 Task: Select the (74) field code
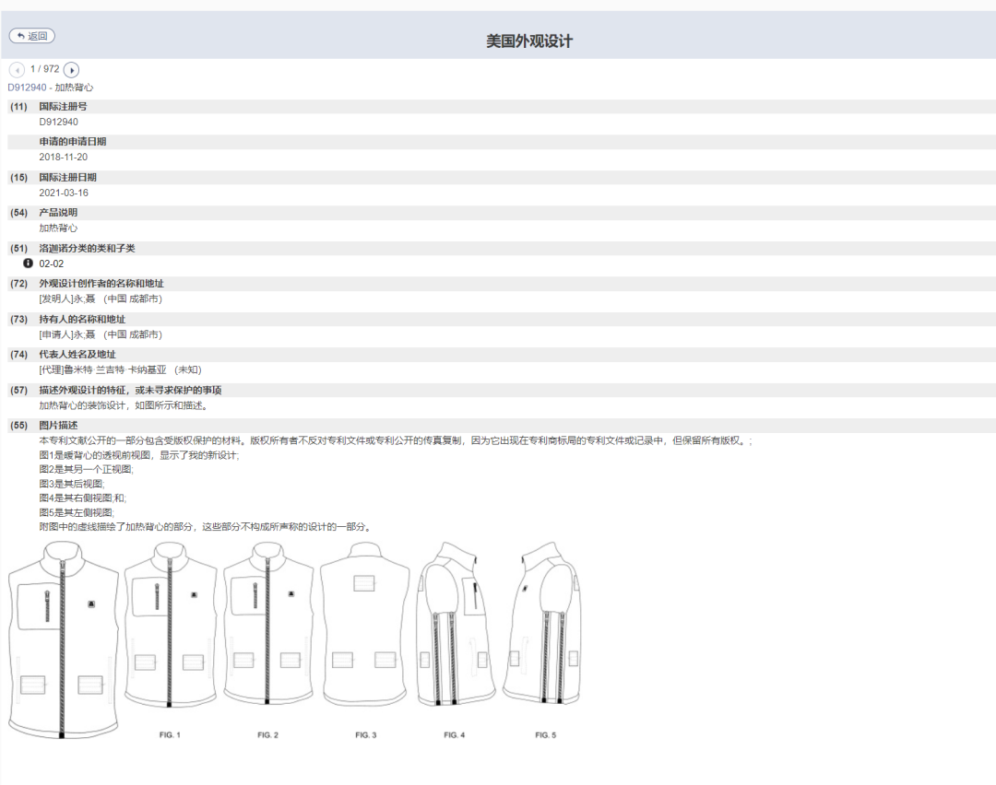[x=18, y=354]
